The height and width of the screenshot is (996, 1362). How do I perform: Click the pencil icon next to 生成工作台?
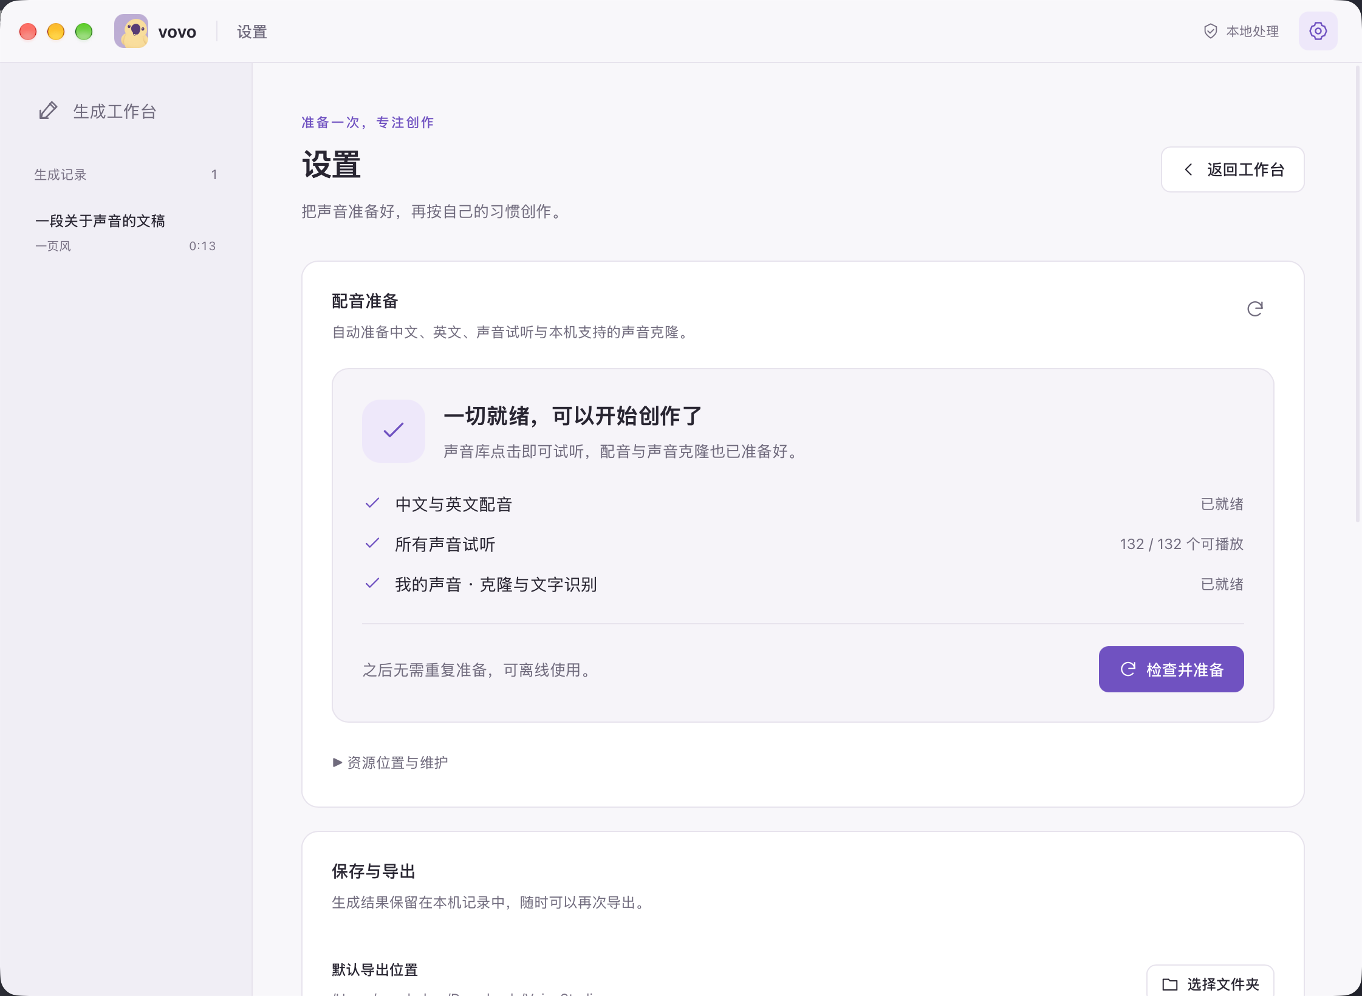48,111
